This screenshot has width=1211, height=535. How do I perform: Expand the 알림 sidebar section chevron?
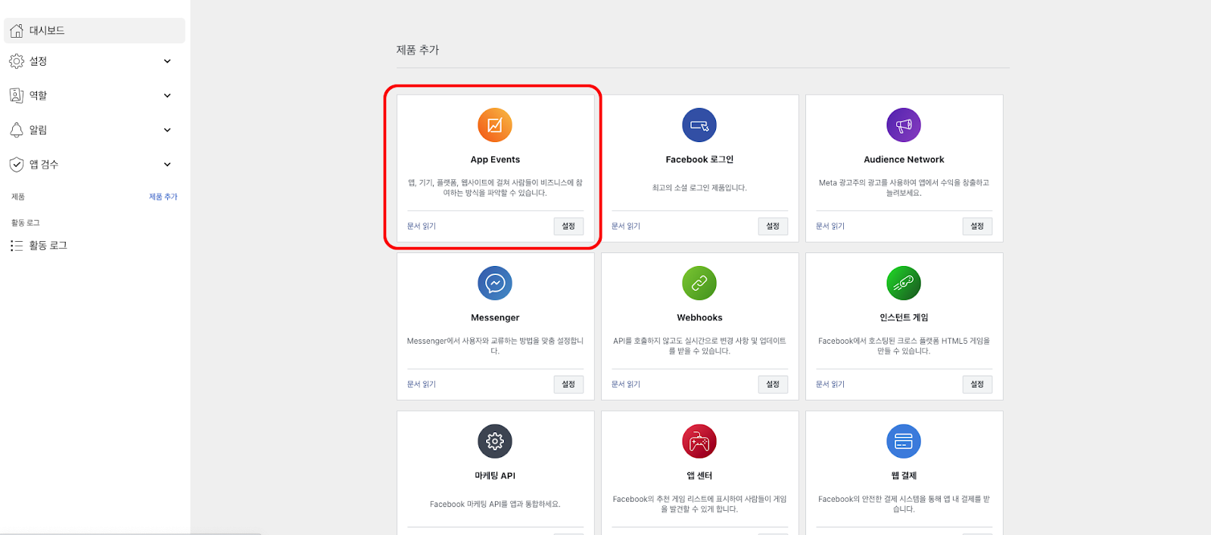point(167,130)
